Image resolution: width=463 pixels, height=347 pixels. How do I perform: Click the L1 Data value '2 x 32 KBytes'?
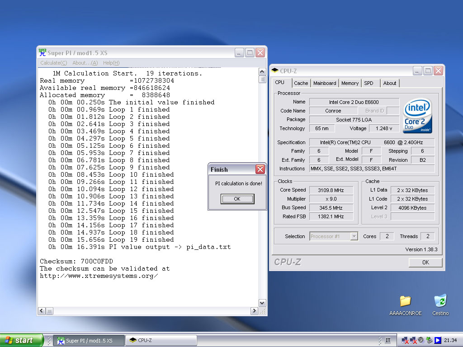[412, 190]
